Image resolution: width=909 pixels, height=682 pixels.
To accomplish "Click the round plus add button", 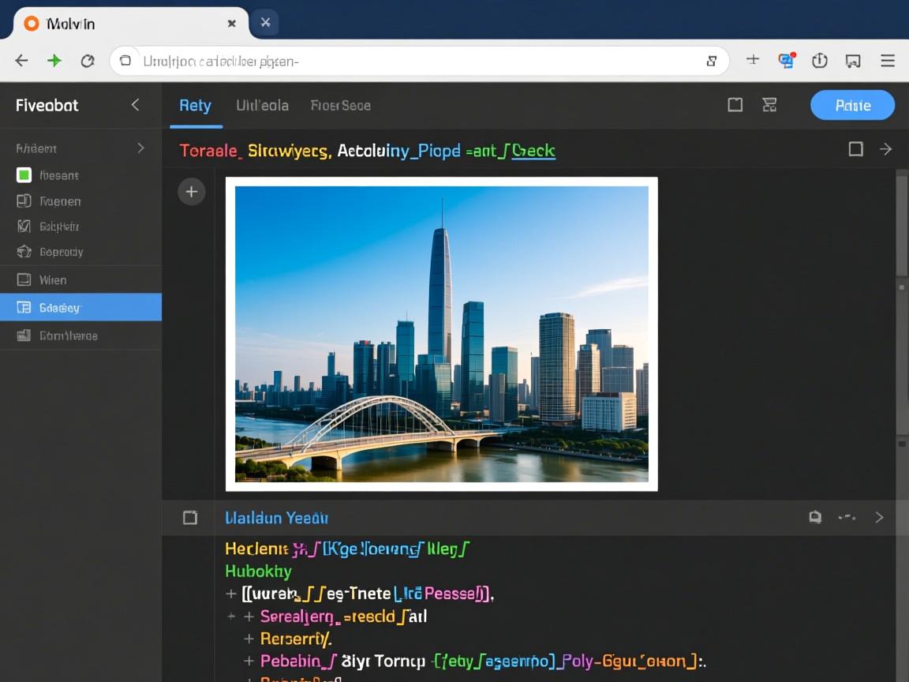I will pyautogui.click(x=191, y=192).
